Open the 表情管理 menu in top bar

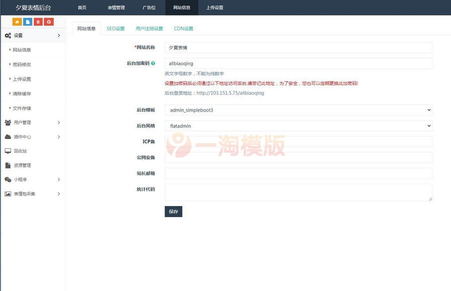[117, 7]
